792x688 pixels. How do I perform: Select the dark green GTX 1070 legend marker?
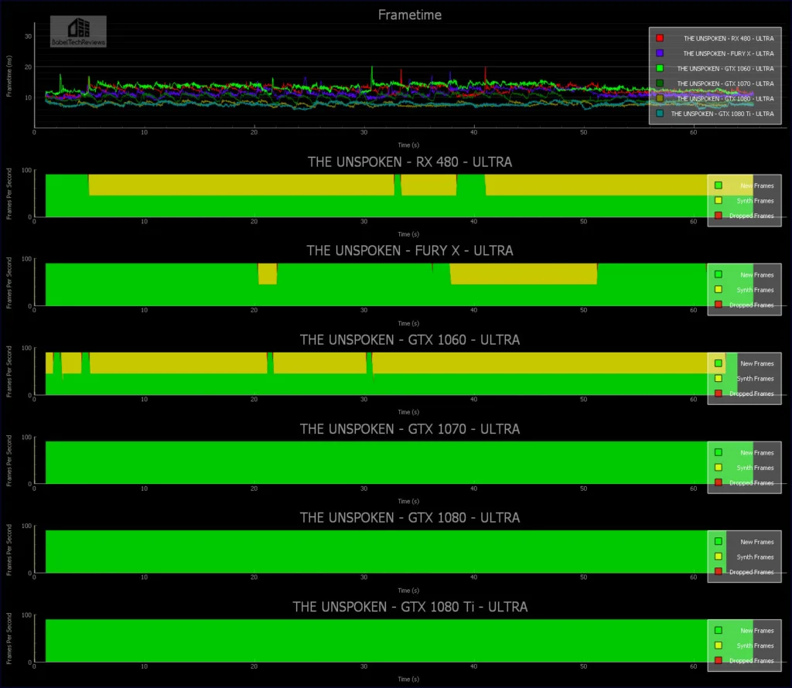click(659, 83)
